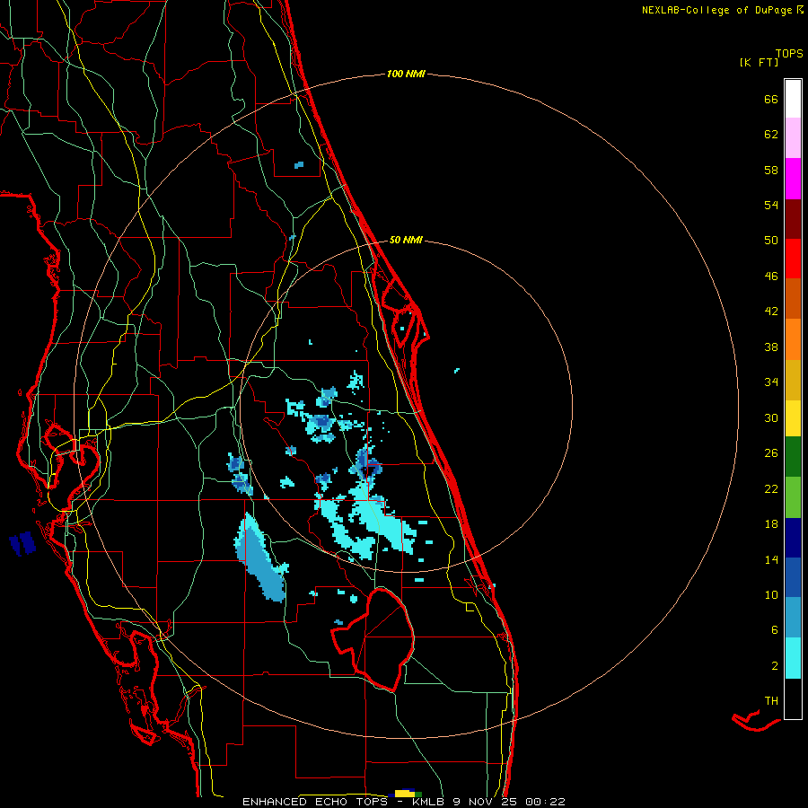Image resolution: width=808 pixels, height=808 pixels.
Task: Click the magenta 58 K FT legend swatch
Action: tap(793, 179)
